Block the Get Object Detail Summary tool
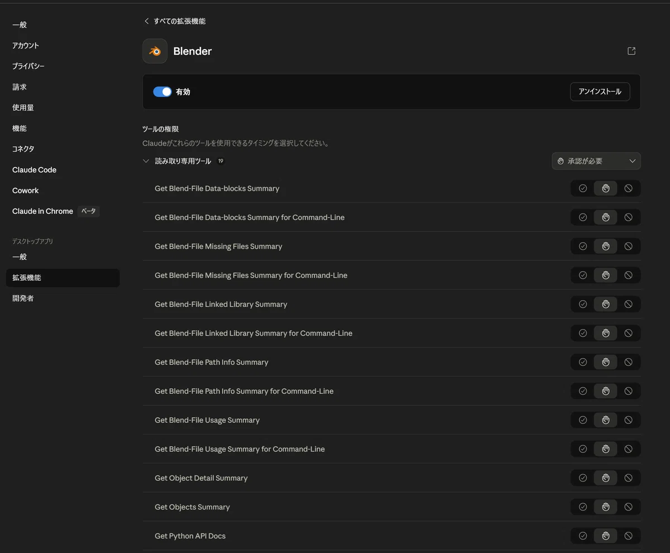This screenshot has width=670, height=553. [628, 478]
